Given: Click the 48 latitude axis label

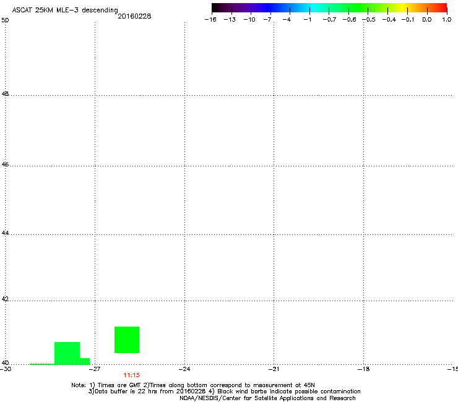Looking at the screenshot, I should click(5, 94).
